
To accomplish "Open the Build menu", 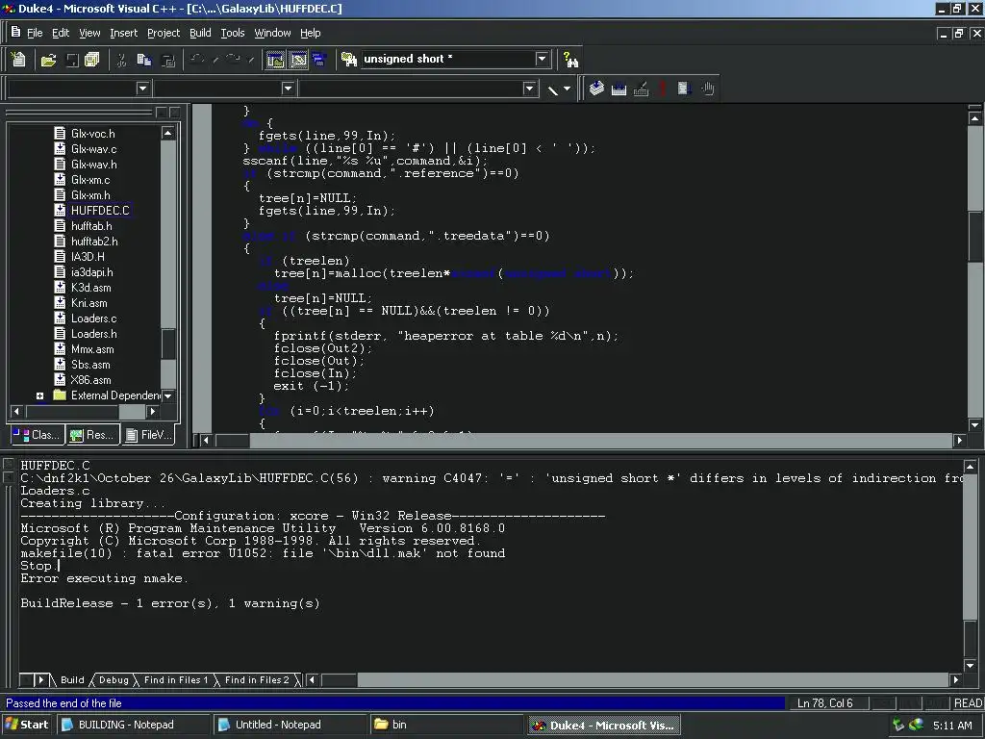I will click(200, 33).
